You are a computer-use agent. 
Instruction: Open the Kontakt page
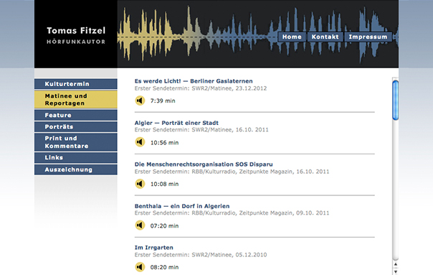point(325,37)
